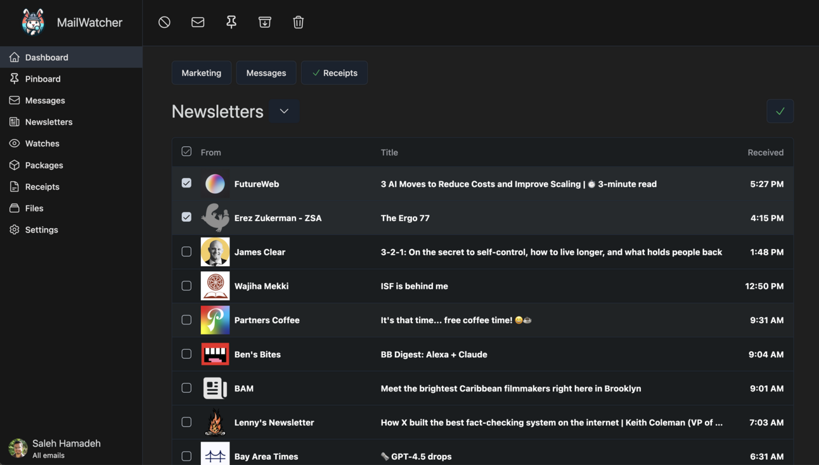Click the Dashboard home icon in sidebar
The width and height of the screenshot is (819, 465).
(x=15, y=57)
